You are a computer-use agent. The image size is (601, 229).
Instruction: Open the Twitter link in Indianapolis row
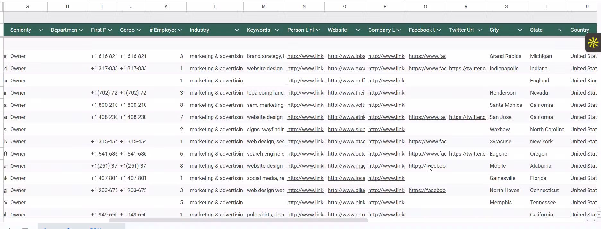point(467,68)
